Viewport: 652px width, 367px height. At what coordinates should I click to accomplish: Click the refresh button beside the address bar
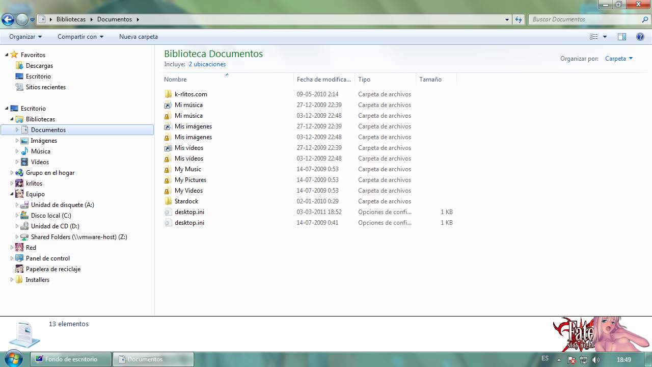[519, 19]
